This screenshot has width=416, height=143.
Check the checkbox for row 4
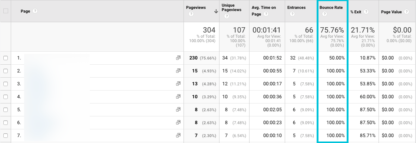coord(6,97)
